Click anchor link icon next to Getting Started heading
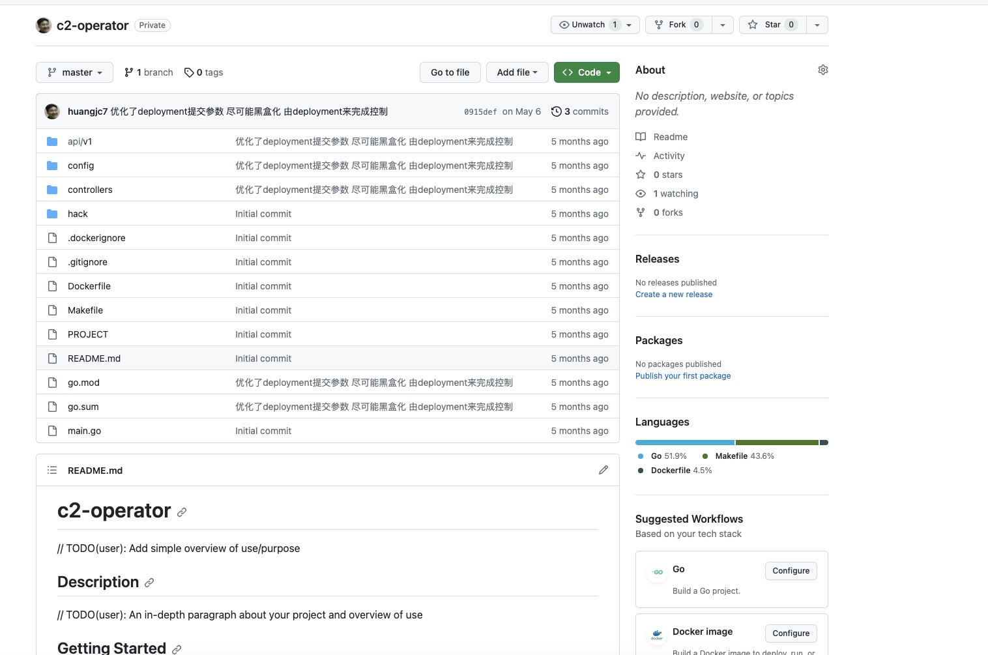Screen dimensions: 988x655 [177, 649]
